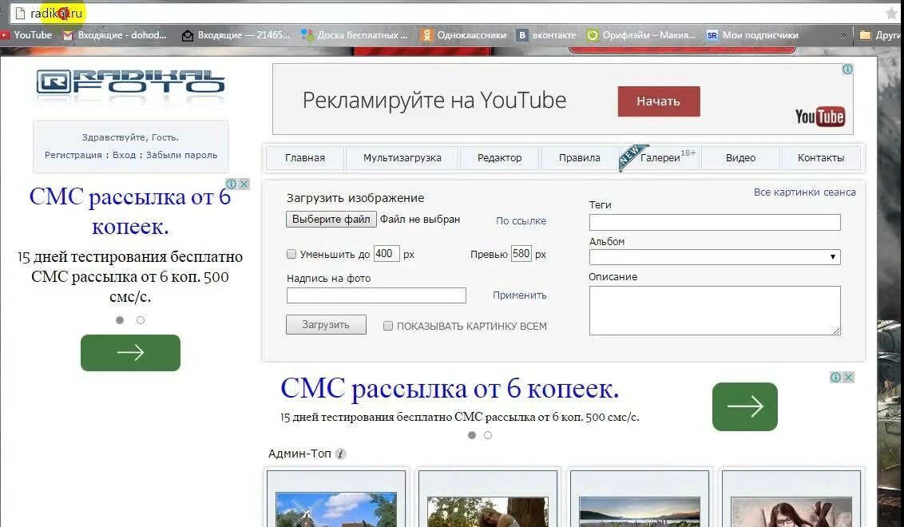
Task: Click the Уменьшить до size field showing 400
Action: tap(387, 254)
